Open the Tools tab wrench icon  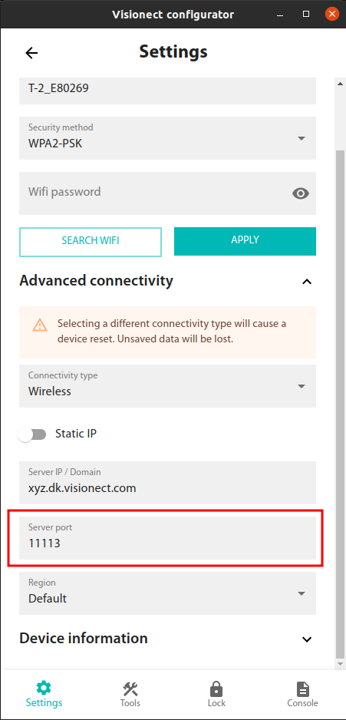coord(130,689)
